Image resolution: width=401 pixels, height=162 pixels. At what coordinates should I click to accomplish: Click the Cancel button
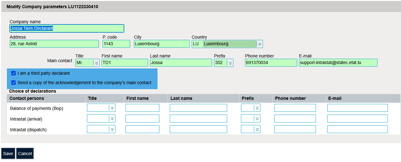[25, 154]
